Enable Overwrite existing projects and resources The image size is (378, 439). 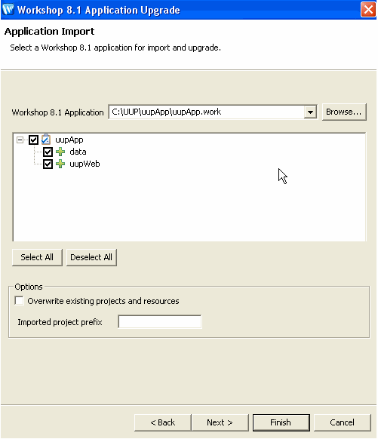(20, 301)
